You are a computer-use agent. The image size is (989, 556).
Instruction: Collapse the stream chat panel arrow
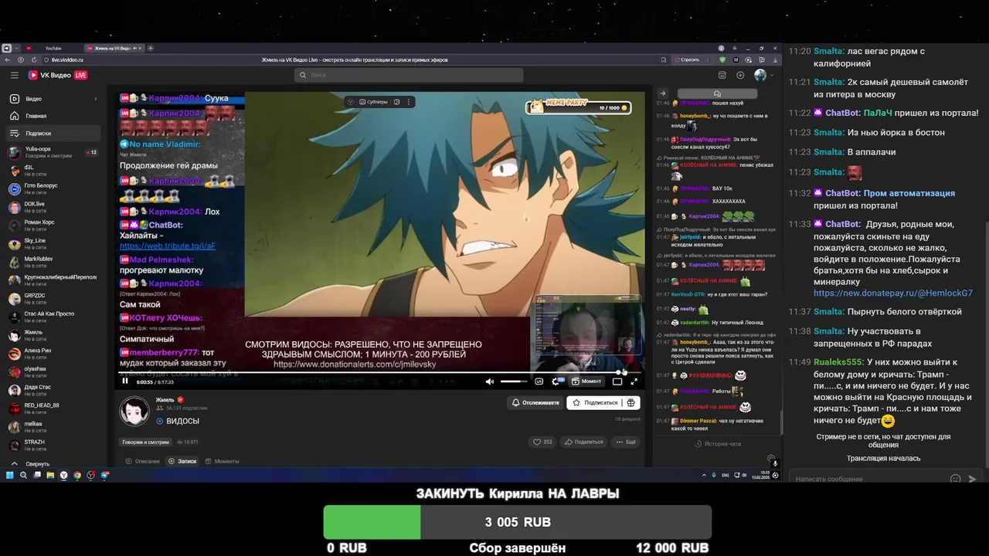pos(662,93)
